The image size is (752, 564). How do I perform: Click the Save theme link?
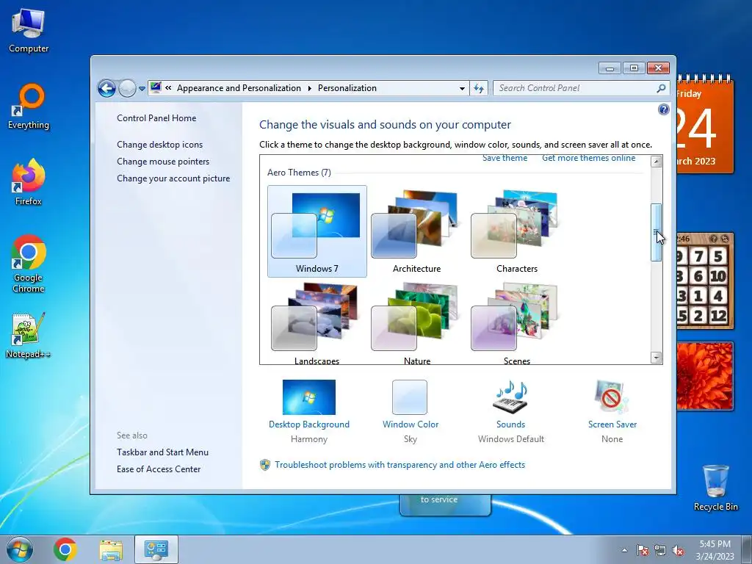click(505, 159)
